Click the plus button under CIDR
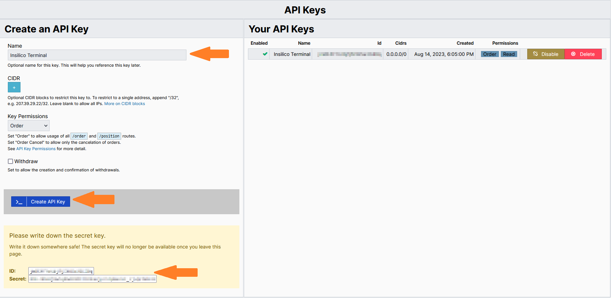613x301 pixels. point(14,88)
